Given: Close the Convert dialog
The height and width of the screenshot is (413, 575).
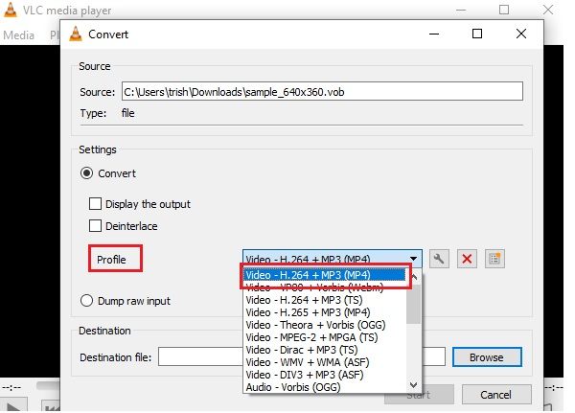Looking at the screenshot, I should click(x=521, y=34).
